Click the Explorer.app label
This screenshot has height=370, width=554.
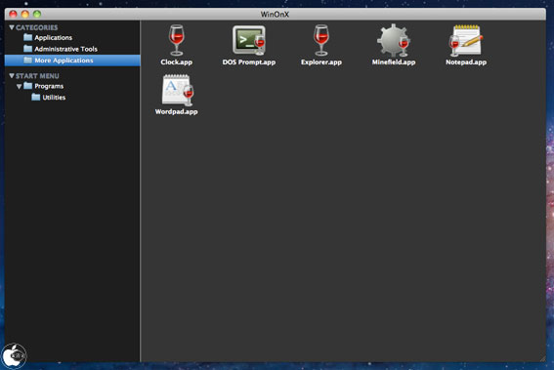321,62
